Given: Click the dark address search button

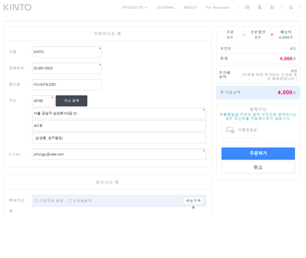Looking at the screenshot, I should [x=71, y=101].
